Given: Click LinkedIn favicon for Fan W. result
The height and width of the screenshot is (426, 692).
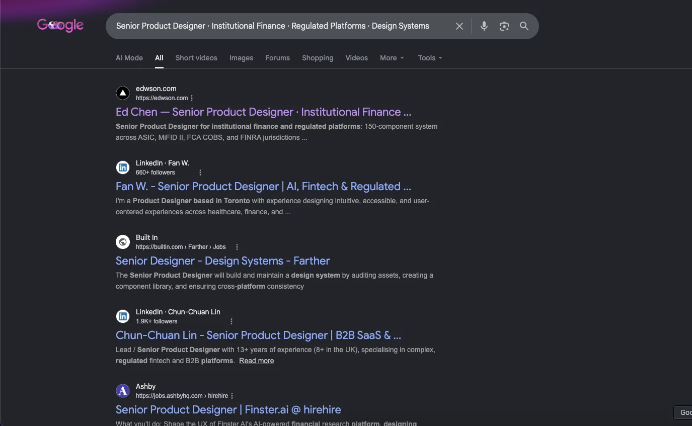Looking at the screenshot, I should point(123,167).
